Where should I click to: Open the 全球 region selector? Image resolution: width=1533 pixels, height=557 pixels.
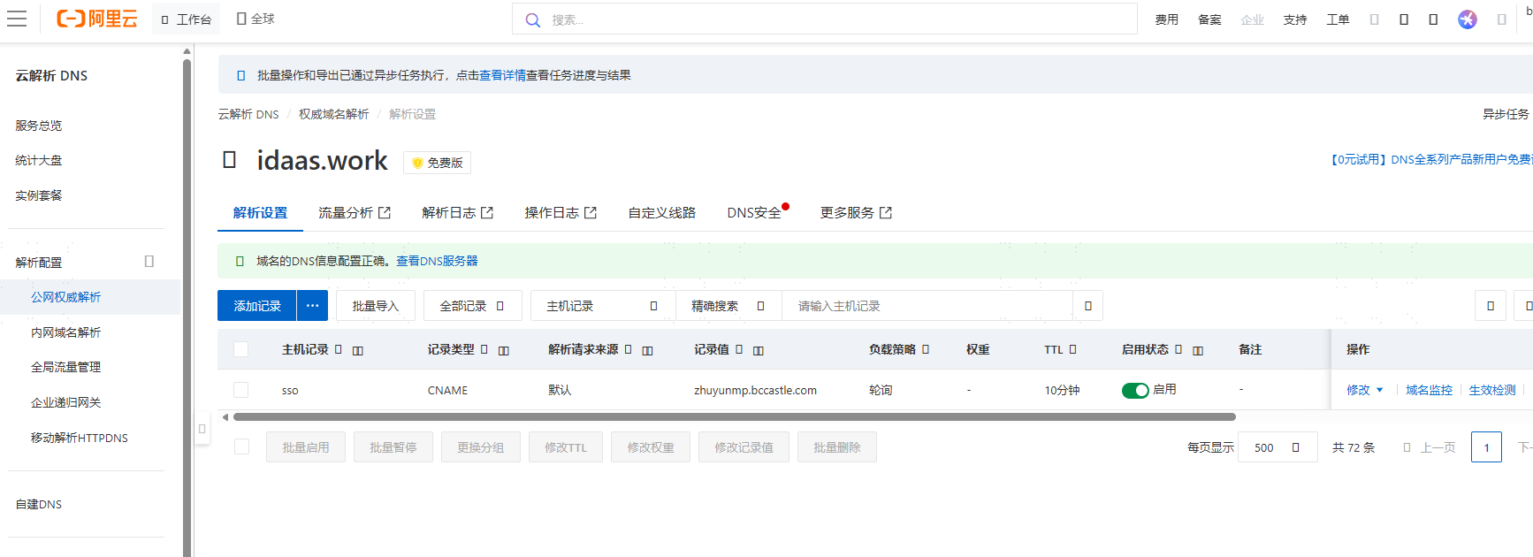tap(255, 19)
